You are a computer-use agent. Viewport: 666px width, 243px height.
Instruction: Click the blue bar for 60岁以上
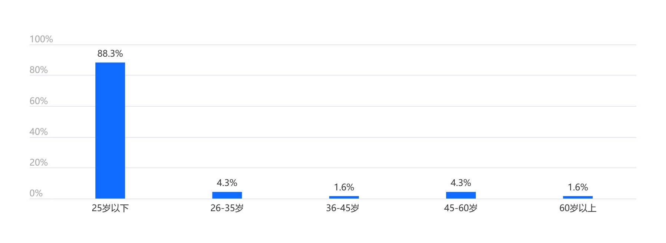578,197
